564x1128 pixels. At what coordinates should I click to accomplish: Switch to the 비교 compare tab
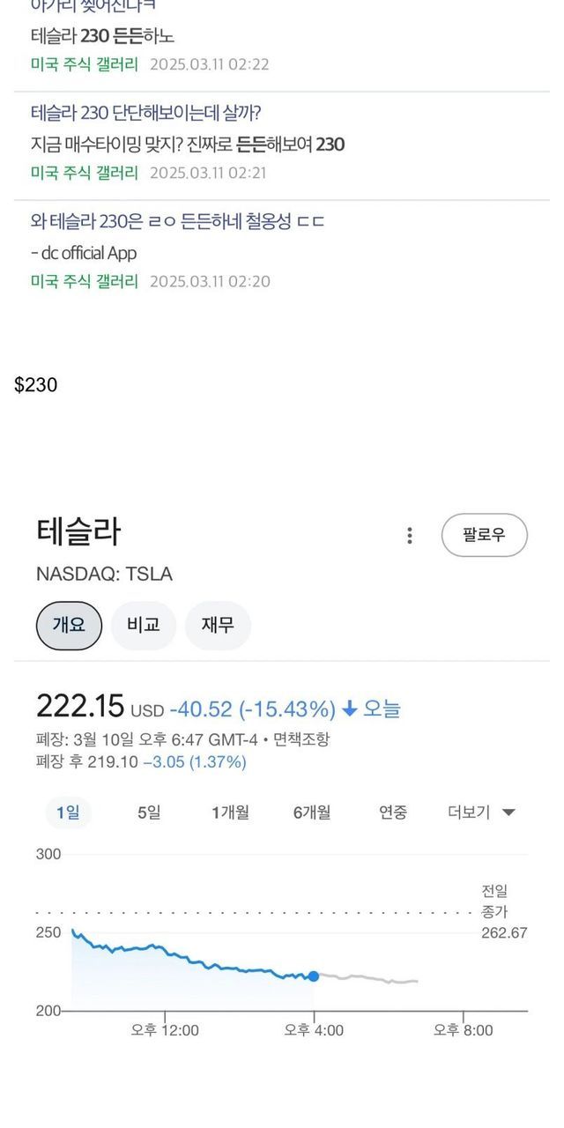[143, 626]
